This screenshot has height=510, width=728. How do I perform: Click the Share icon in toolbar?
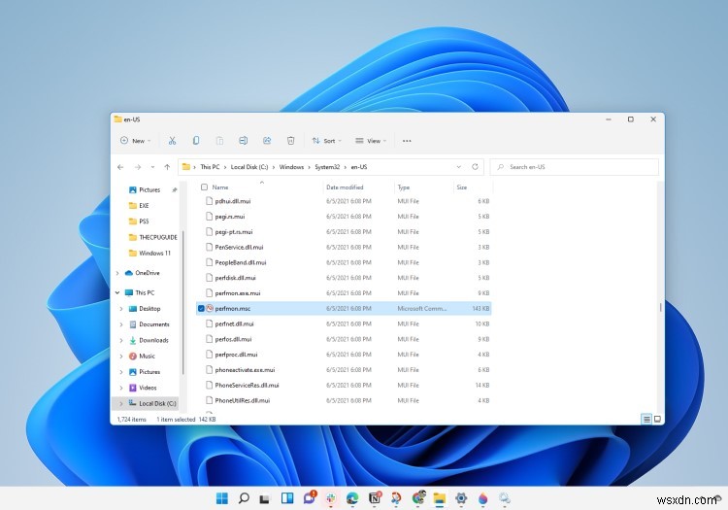click(x=267, y=141)
